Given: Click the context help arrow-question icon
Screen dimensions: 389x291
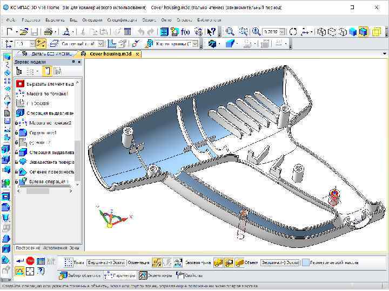Looking at the screenshot, I should point(211,32).
